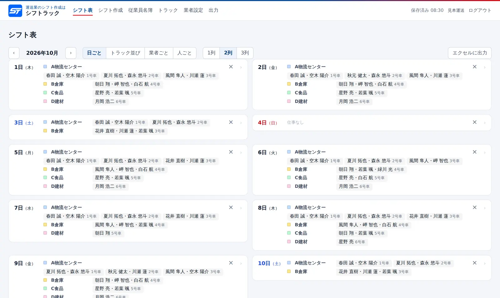Remove the 5日 (月) shift card
Image resolution: width=500 pixels, height=298 pixels.
(x=231, y=152)
